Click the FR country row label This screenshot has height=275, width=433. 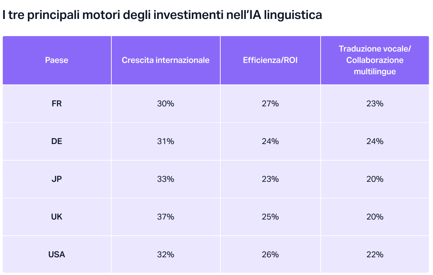pyautogui.click(x=57, y=104)
